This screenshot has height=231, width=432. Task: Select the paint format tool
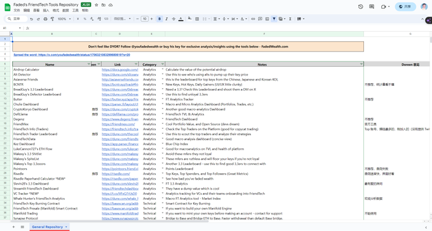click(x=52, y=19)
